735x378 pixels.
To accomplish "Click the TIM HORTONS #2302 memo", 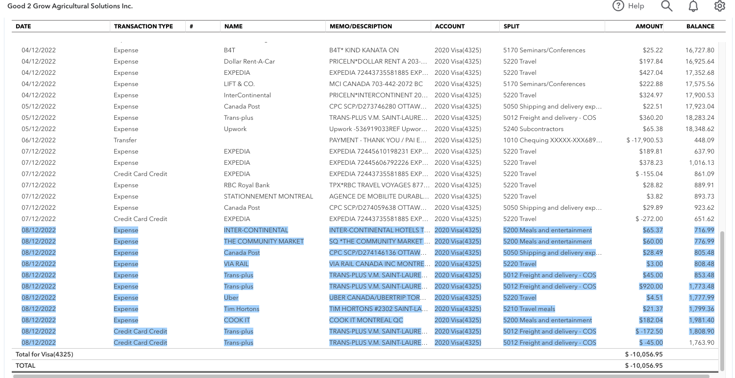I will click(378, 309).
